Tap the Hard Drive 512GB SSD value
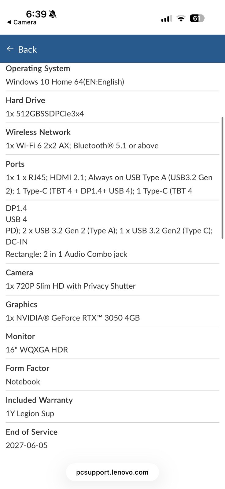 point(45,114)
